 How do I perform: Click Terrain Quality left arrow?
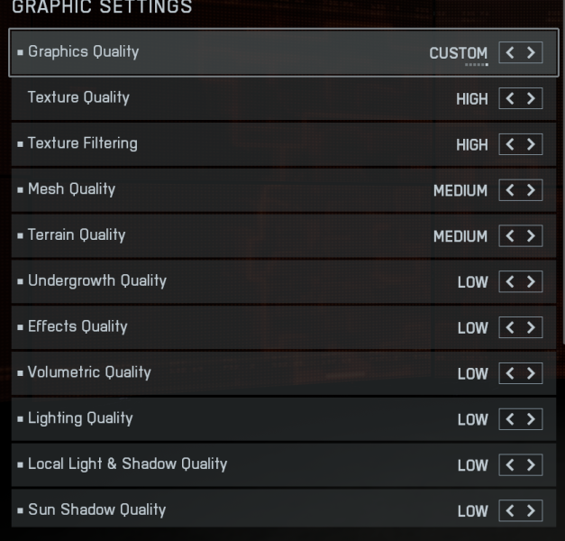(510, 236)
